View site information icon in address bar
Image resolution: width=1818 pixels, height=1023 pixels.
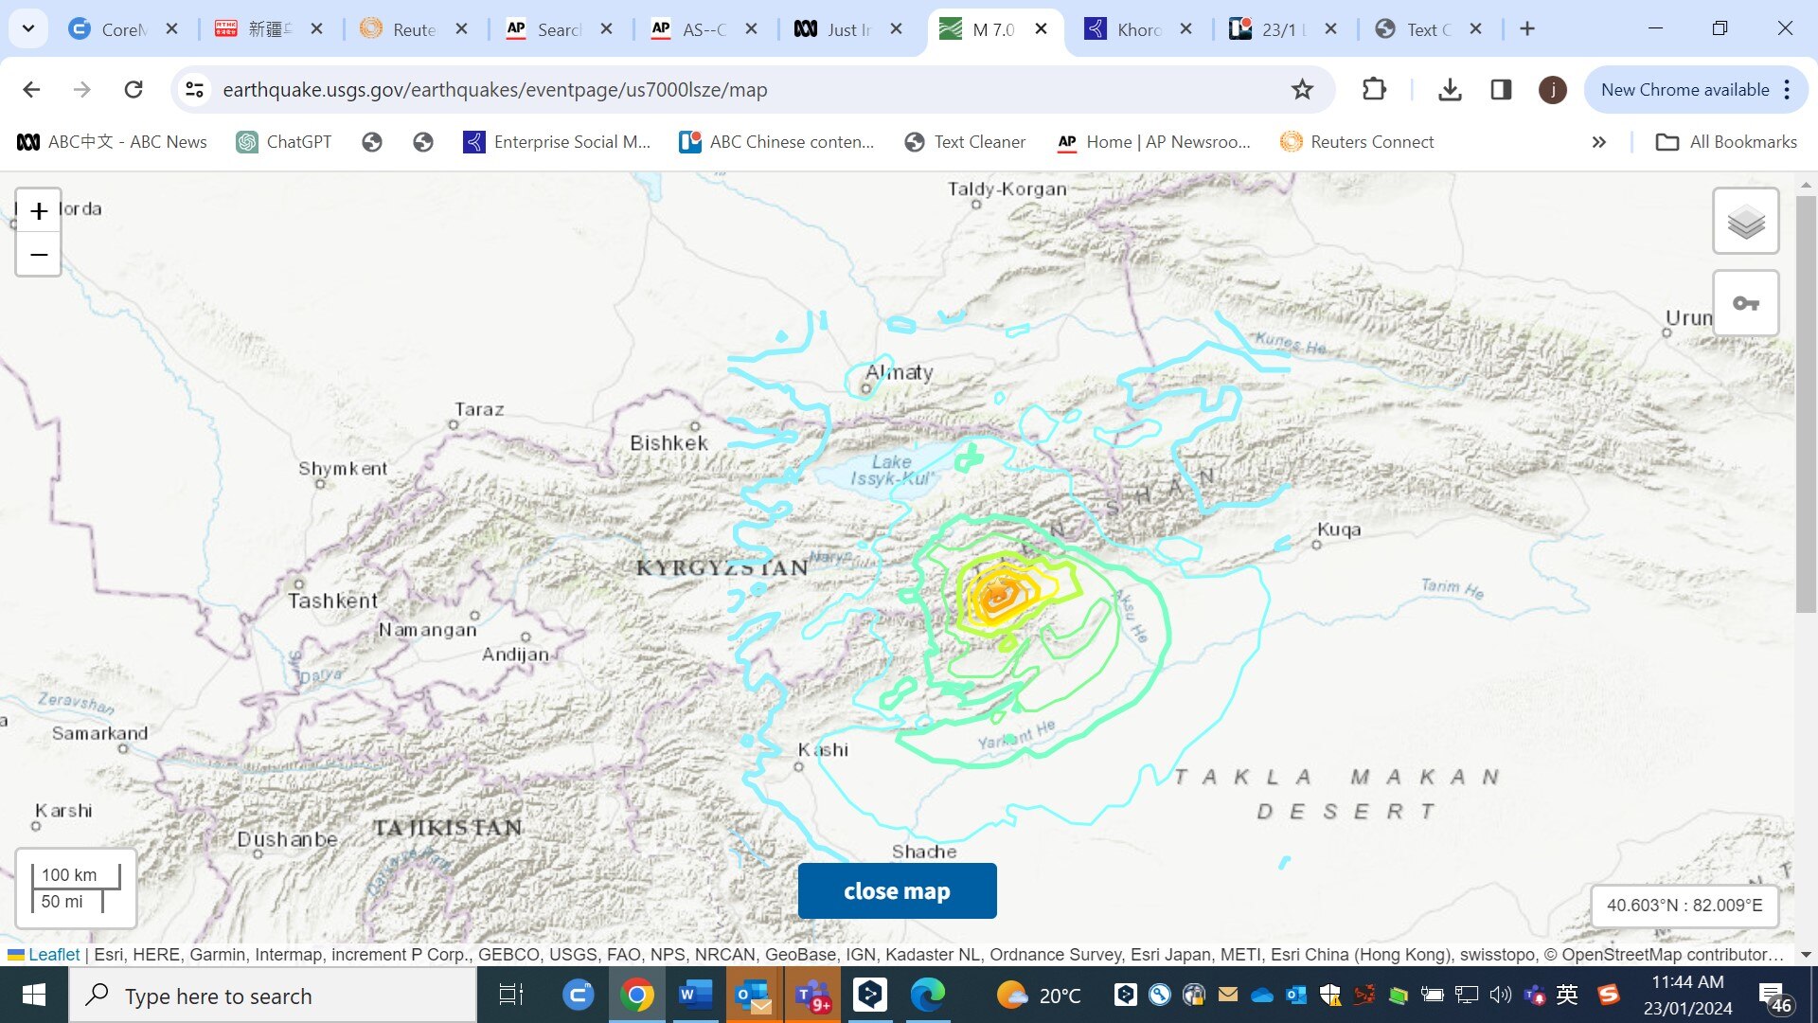(195, 90)
